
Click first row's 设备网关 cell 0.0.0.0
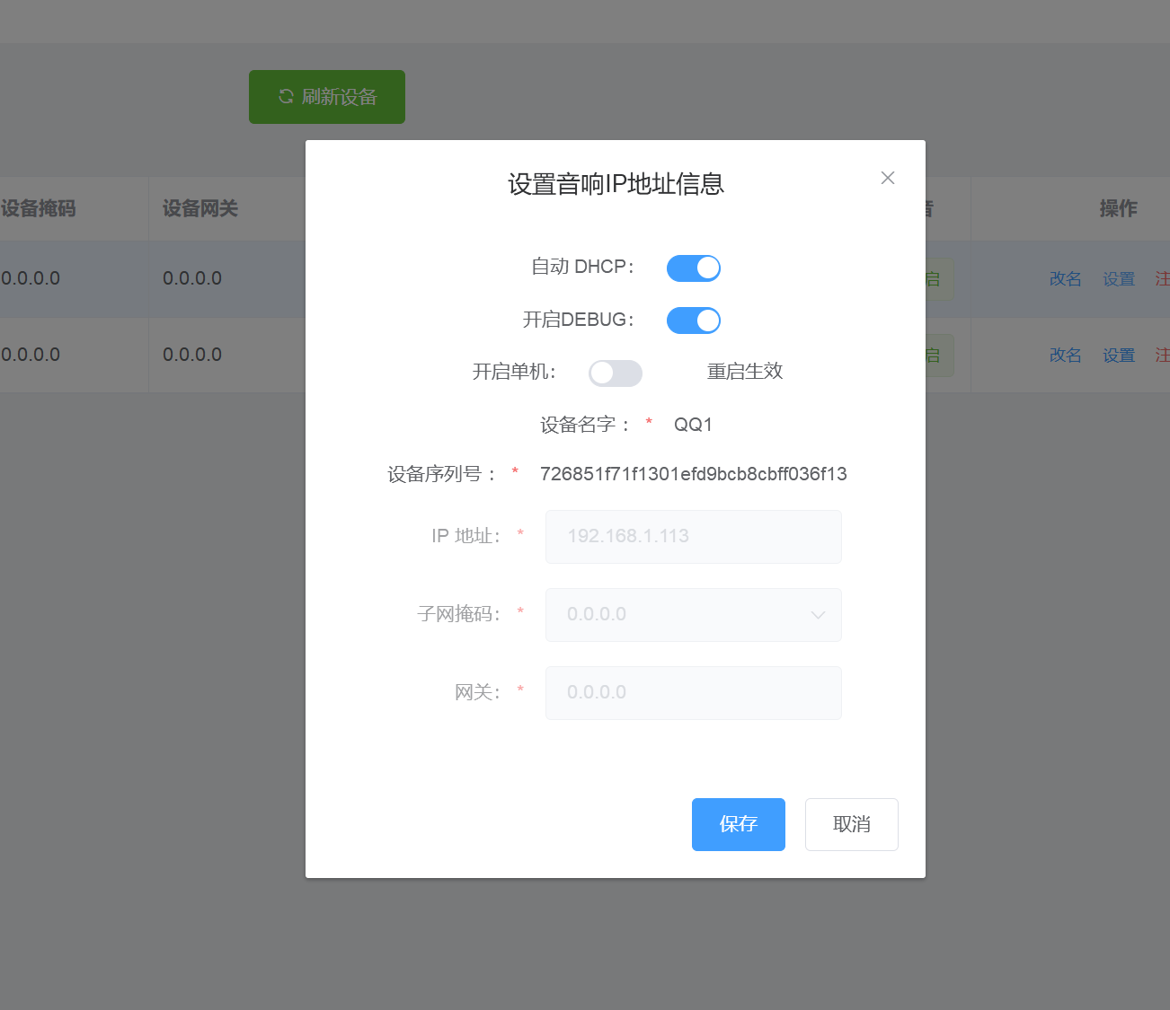click(x=192, y=278)
